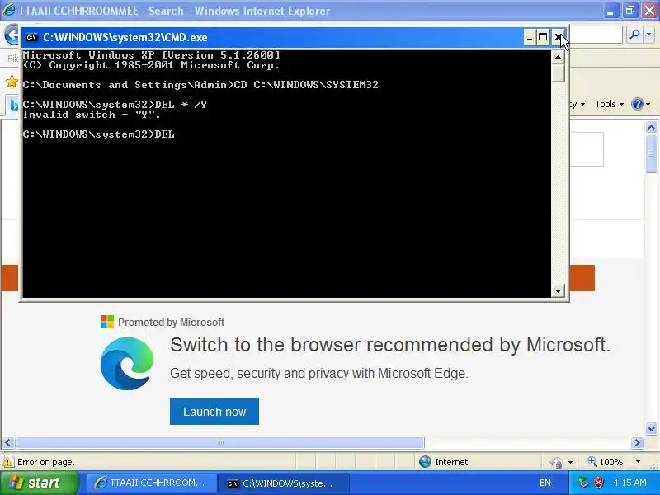Image resolution: width=660 pixels, height=495 pixels.
Task: Click the CMD vertical scrollbar thumb
Action: 558,73
